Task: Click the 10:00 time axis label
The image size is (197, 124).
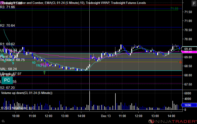Action: click(16, 116)
